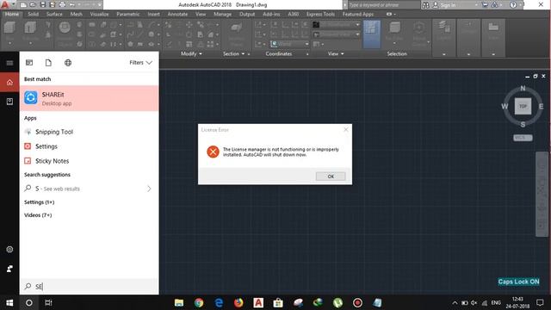
Task: Click the notebook icon in search sidebar
Action: pos(9,102)
